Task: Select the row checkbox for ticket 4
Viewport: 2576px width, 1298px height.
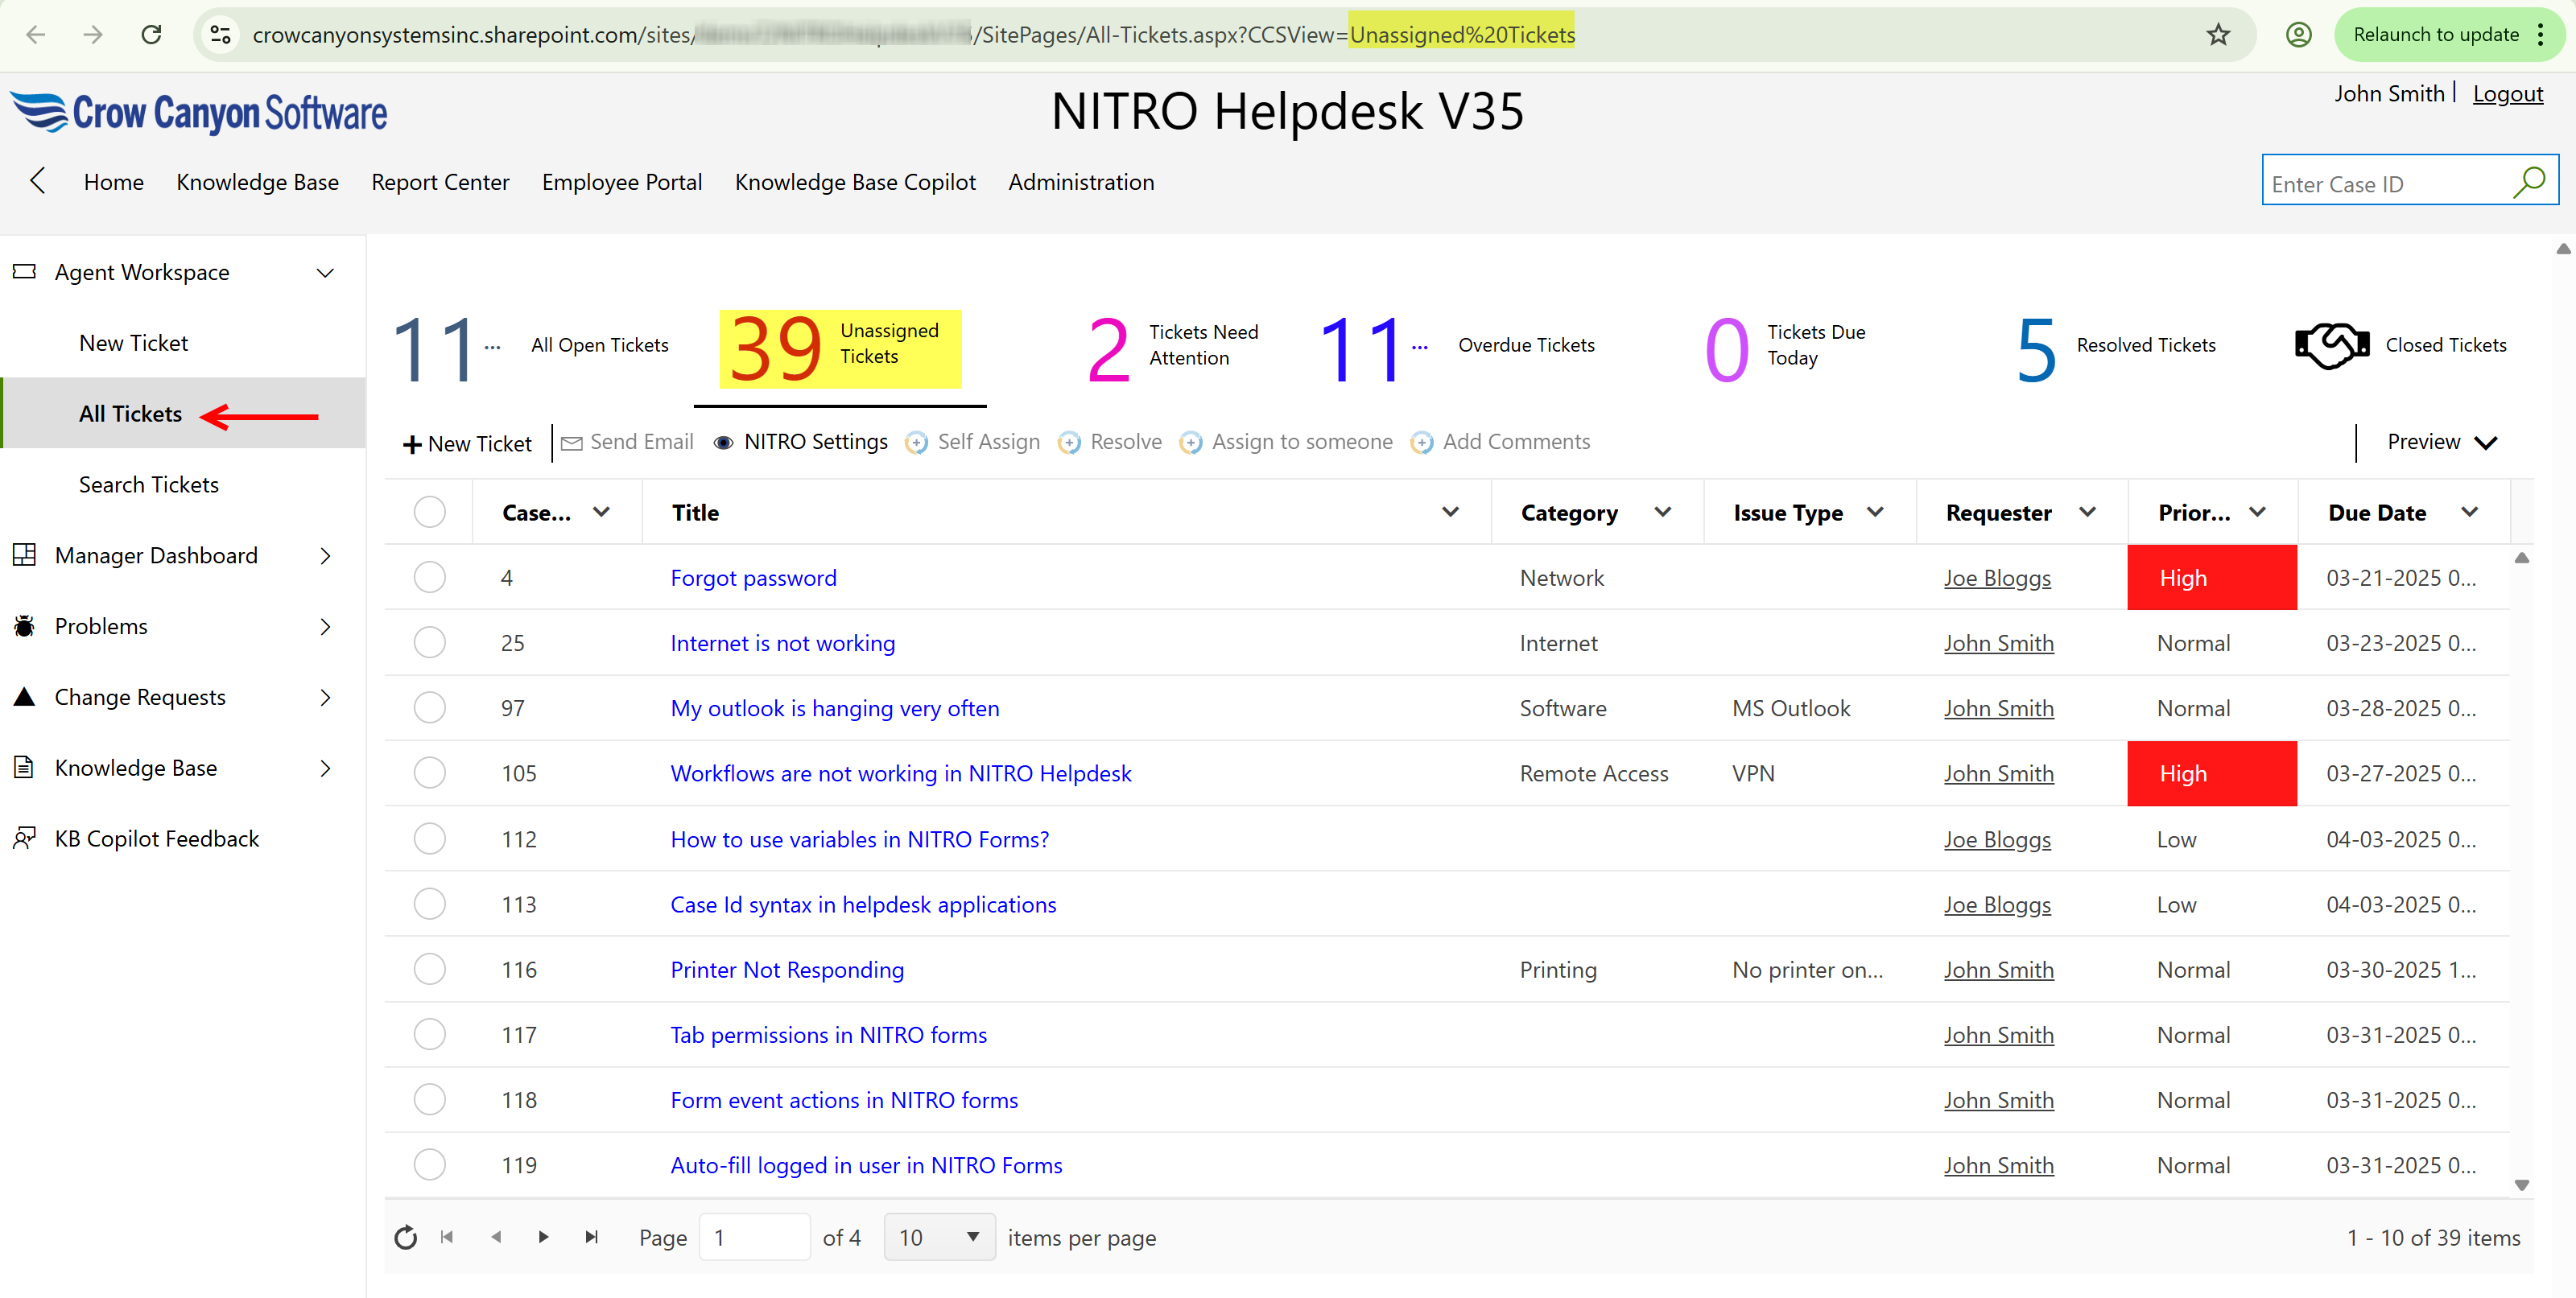Action: tap(429, 577)
